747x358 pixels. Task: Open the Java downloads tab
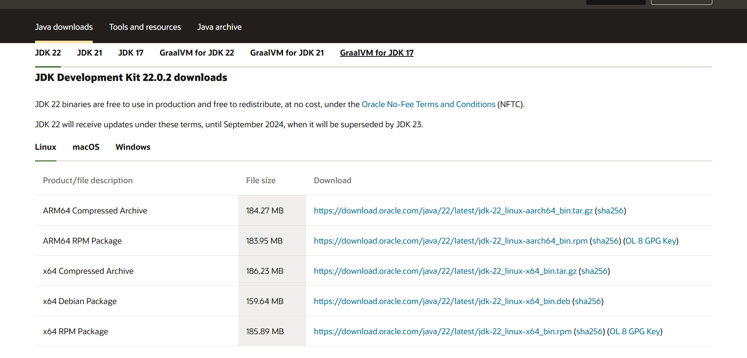[x=64, y=27]
